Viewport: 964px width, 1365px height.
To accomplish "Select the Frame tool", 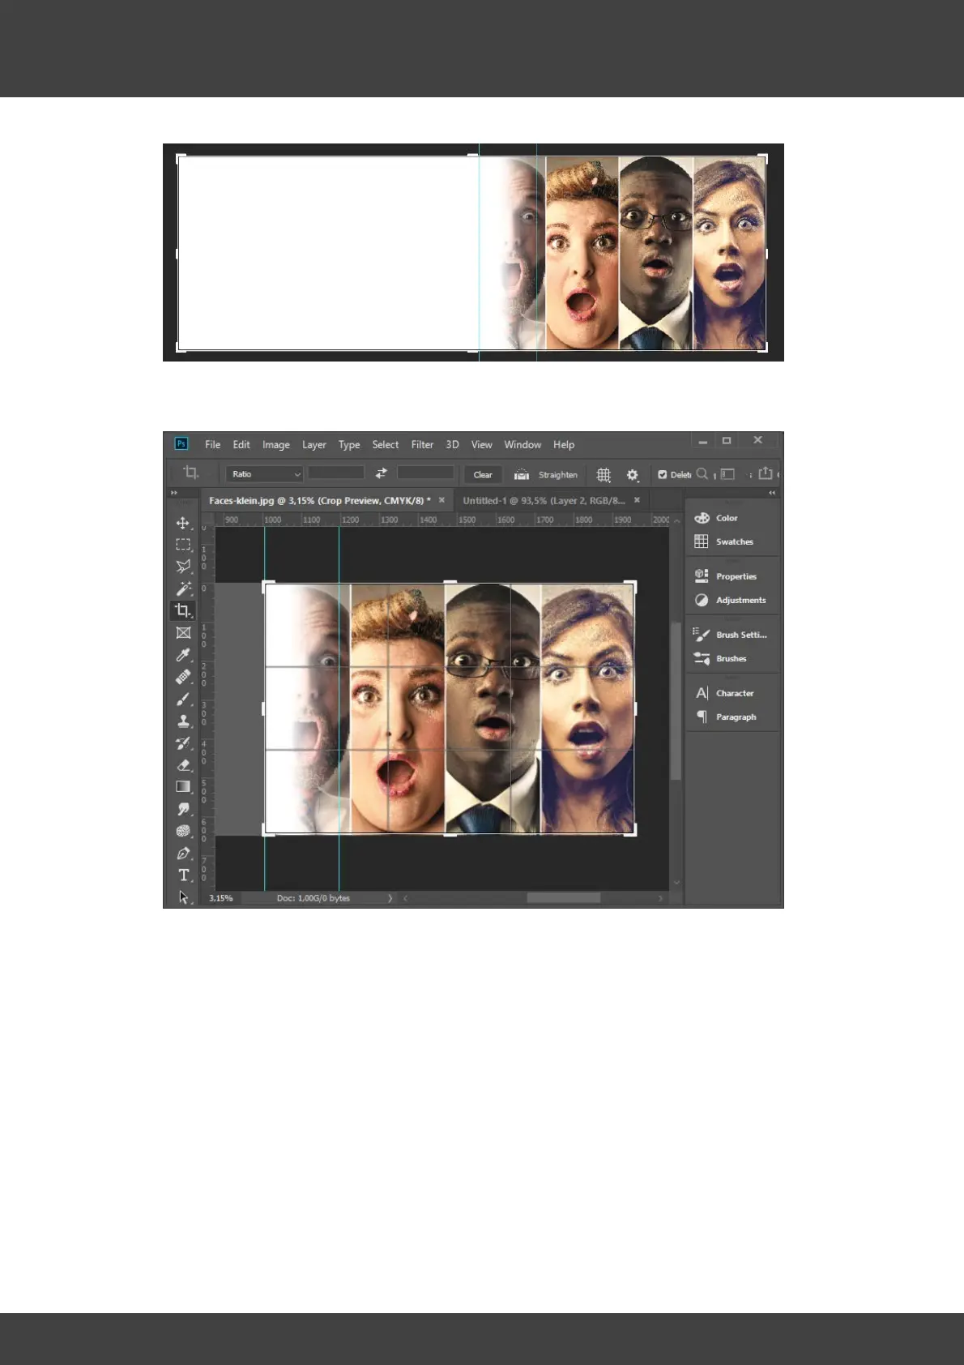I will [183, 633].
